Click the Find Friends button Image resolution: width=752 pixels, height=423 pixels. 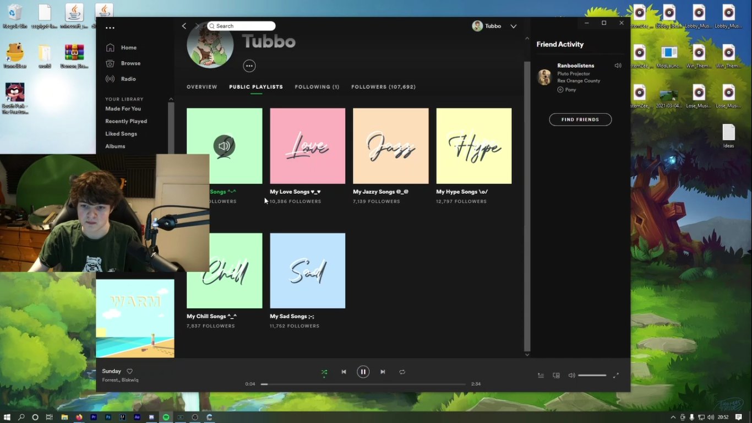580,120
